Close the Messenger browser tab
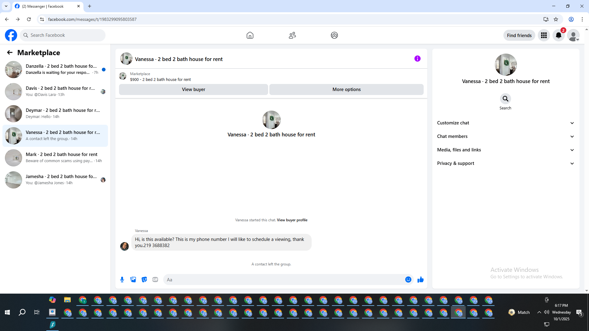Image resolution: width=589 pixels, height=331 pixels. click(x=79, y=6)
